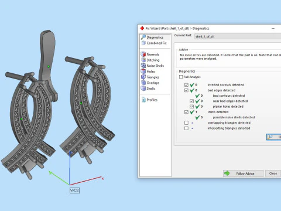
Task: Click the 'bad contours detected' label
Action: 229,96
